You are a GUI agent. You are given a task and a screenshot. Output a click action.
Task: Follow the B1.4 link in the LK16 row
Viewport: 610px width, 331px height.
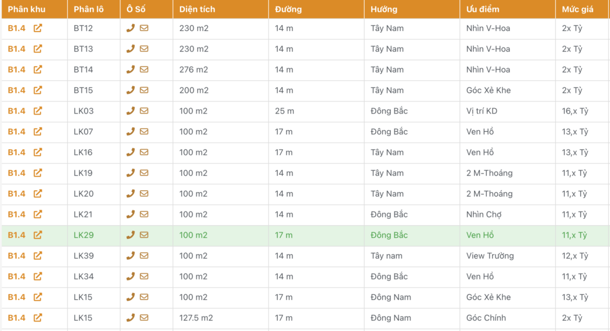point(17,152)
